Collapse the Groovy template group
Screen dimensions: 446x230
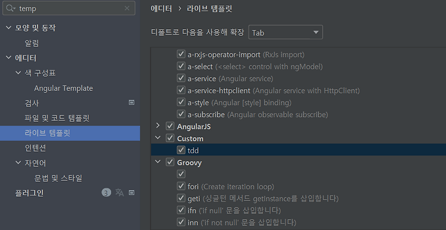click(x=158, y=162)
